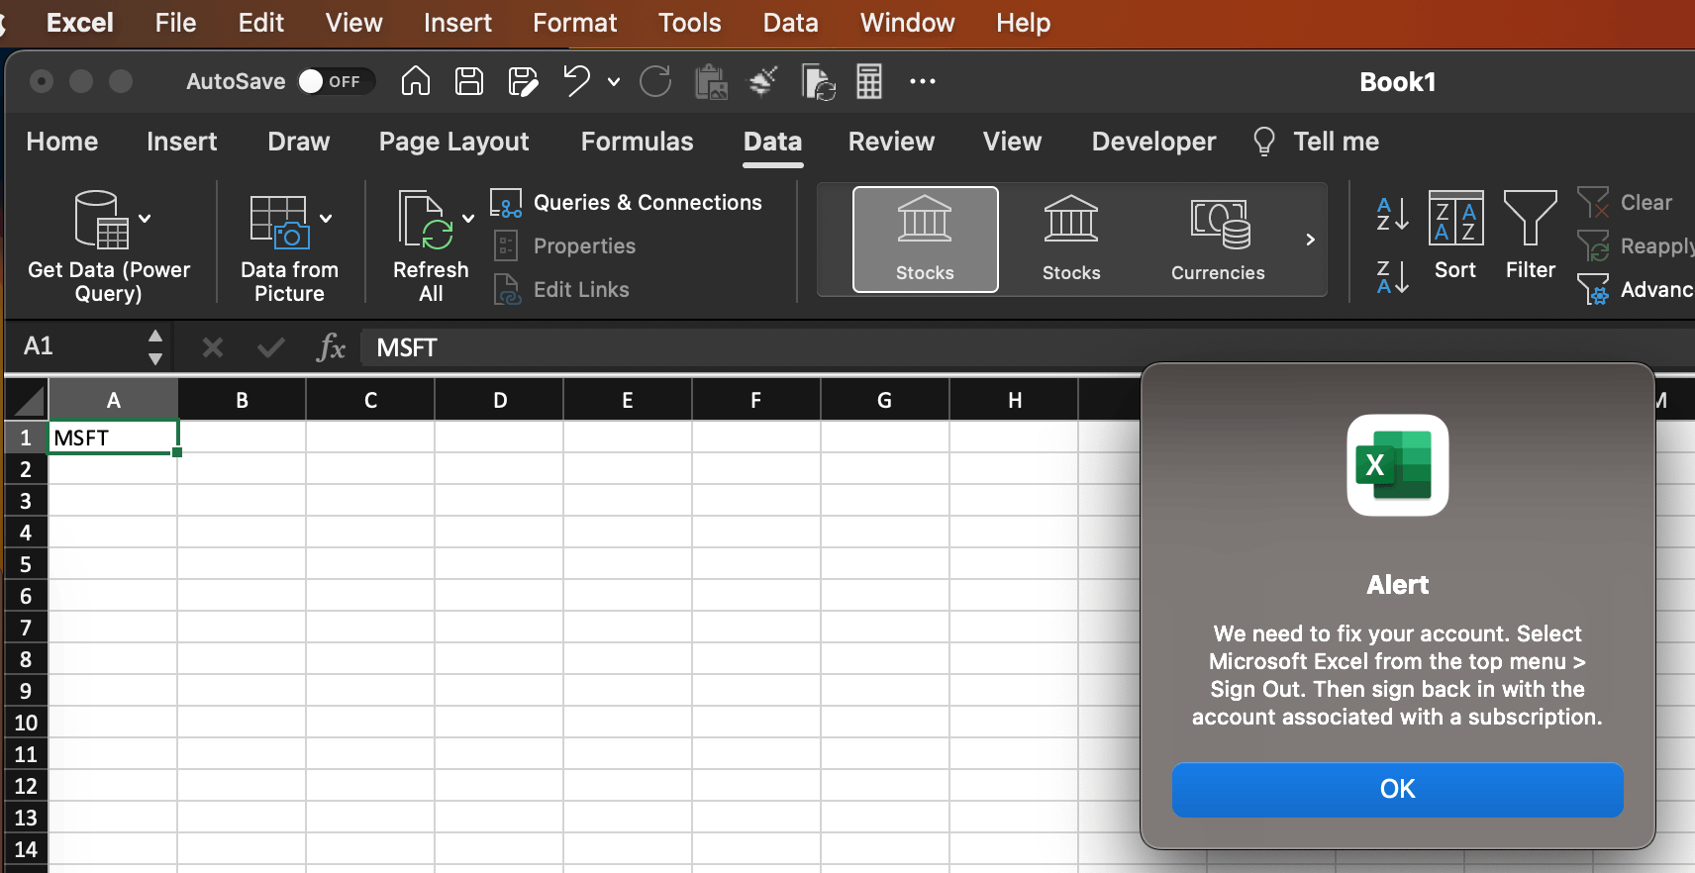Click the Redo circular arrow icon
Image resolution: width=1695 pixels, height=873 pixels.
point(655,81)
